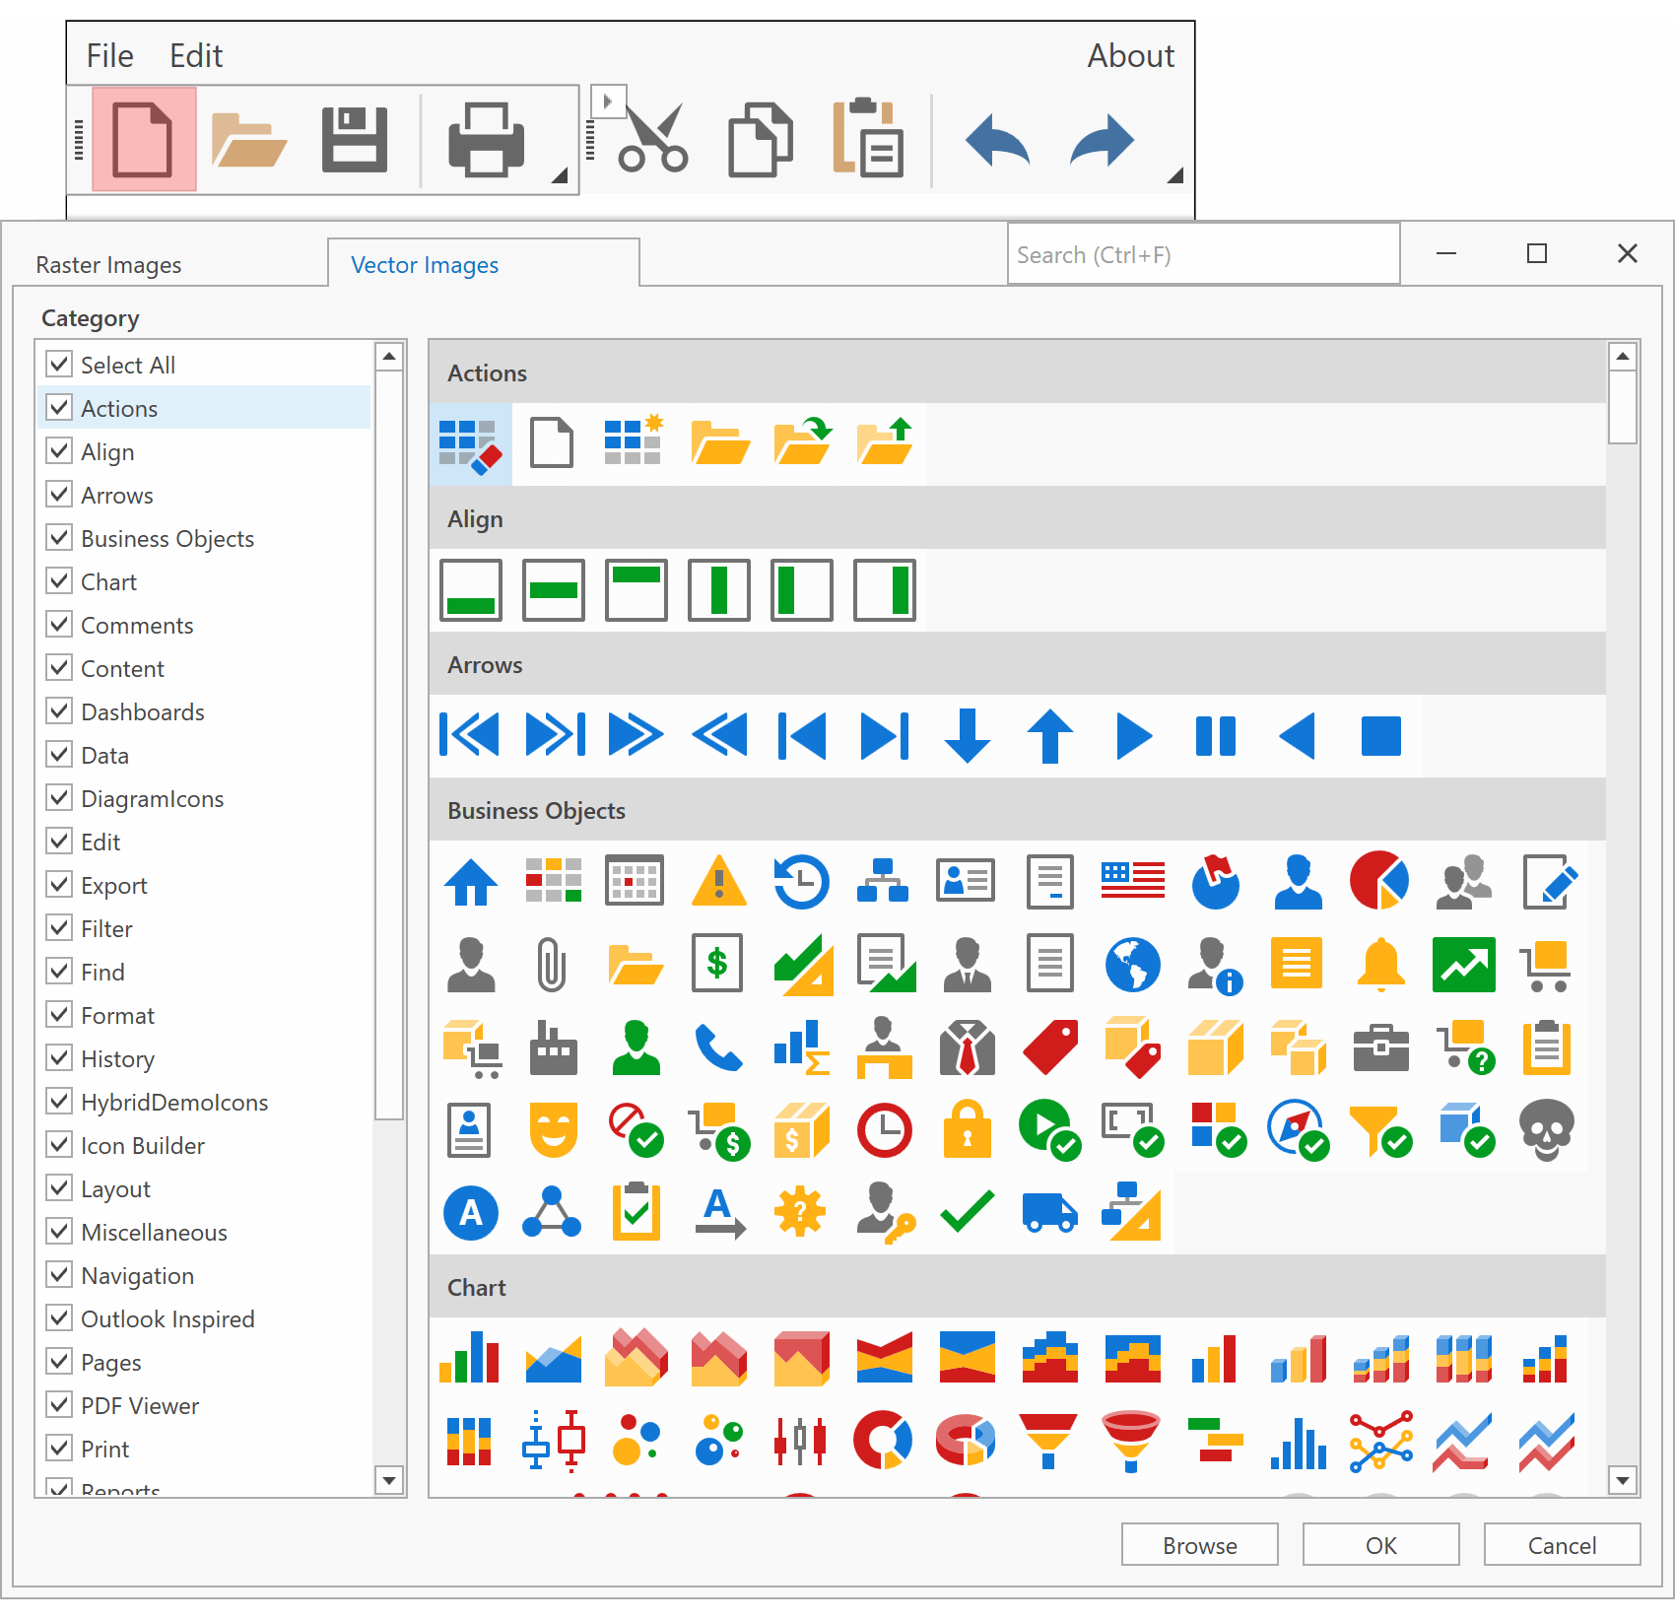Click the Cancel button
The height and width of the screenshot is (1620, 1675).
(1562, 1544)
